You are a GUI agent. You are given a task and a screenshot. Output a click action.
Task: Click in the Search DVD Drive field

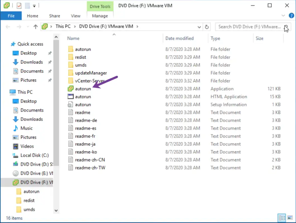(x=250, y=27)
